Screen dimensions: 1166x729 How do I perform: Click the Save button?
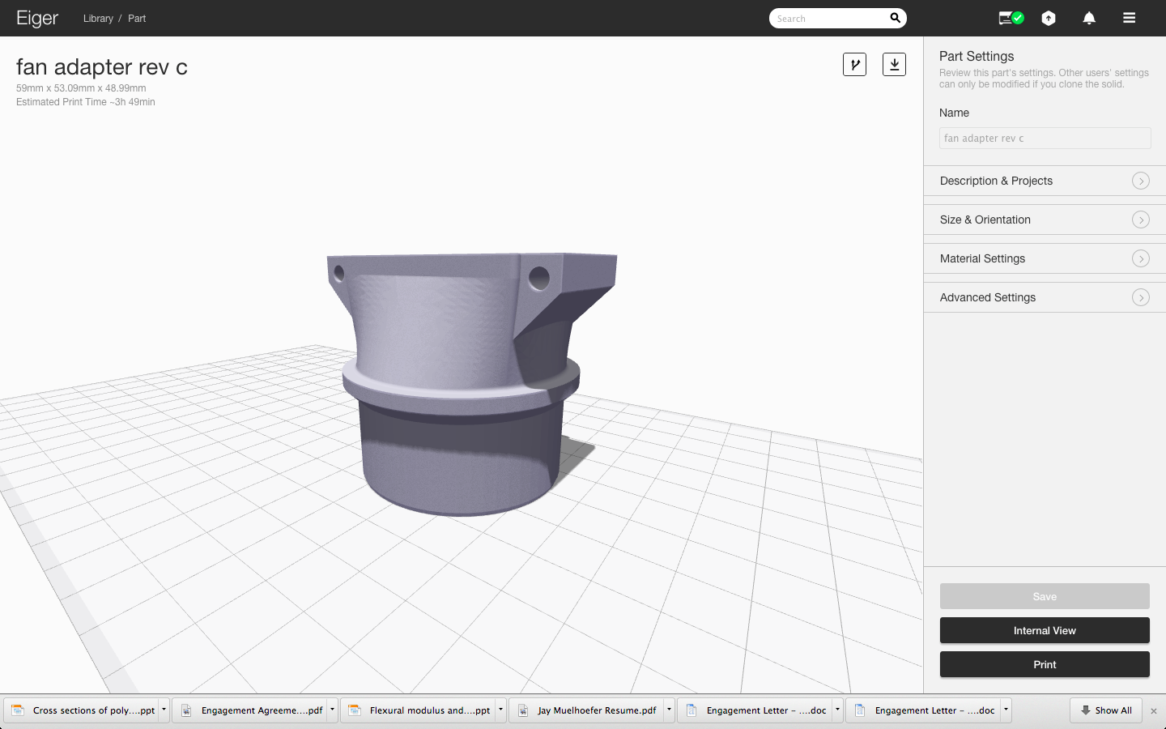click(x=1045, y=596)
